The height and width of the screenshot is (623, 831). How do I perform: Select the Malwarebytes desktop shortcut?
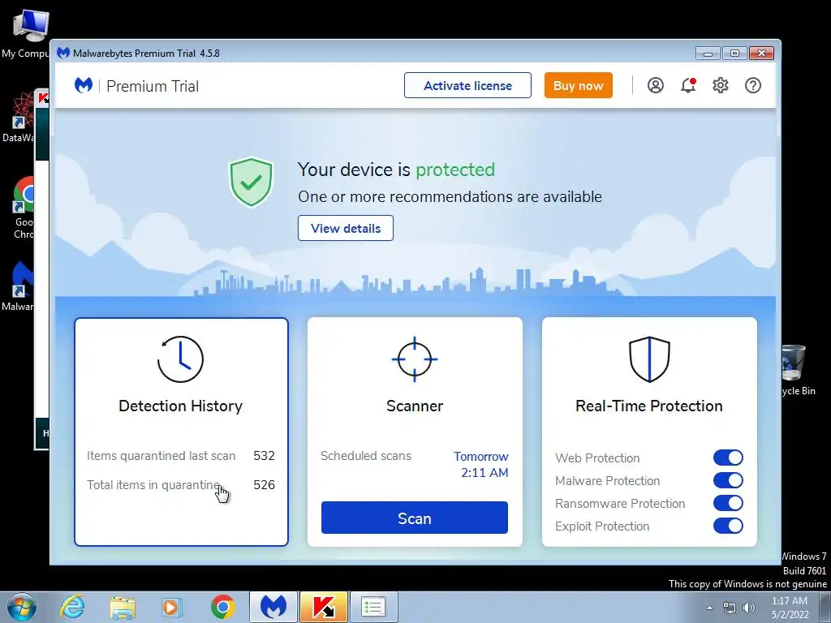click(19, 285)
